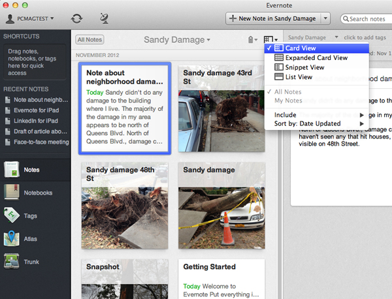Choose Expanded Card View
392x299 pixels.
click(317, 57)
